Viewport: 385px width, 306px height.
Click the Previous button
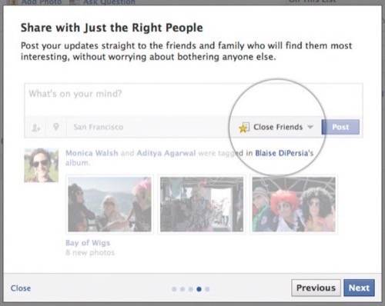pyautogui.click(x=316, y=288)
